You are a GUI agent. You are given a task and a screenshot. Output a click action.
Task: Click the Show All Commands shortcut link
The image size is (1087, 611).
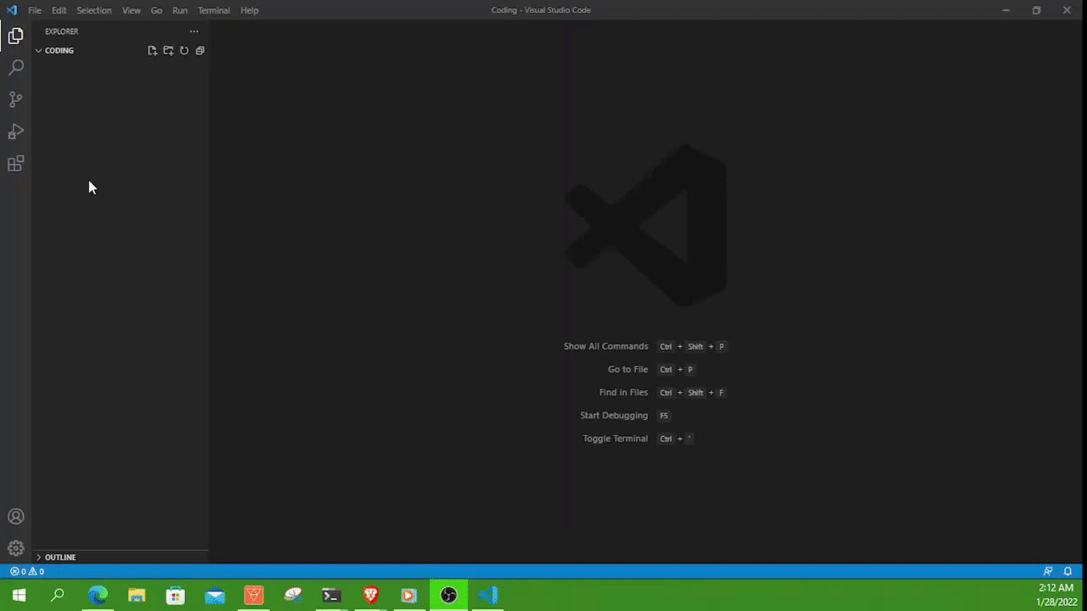click(x=605, y=346)
